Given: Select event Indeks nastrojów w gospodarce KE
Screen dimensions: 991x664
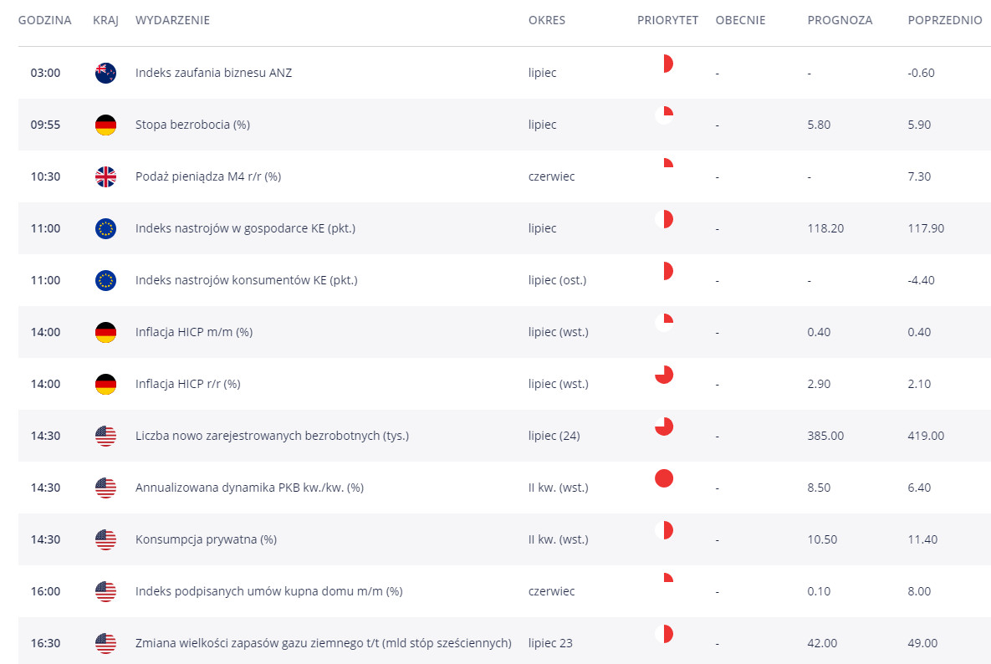Looking at the screenshot, I should click(x=245, y=228).
